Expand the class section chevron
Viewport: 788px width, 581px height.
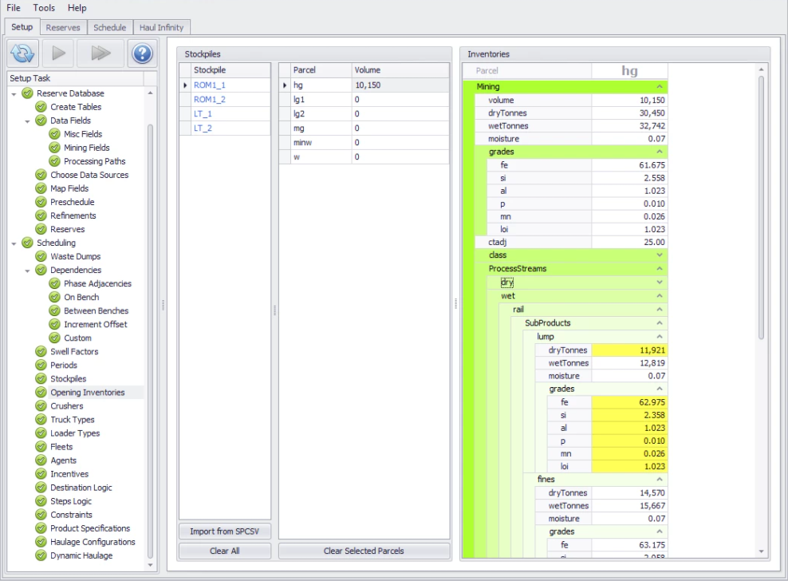click(659, 255)
